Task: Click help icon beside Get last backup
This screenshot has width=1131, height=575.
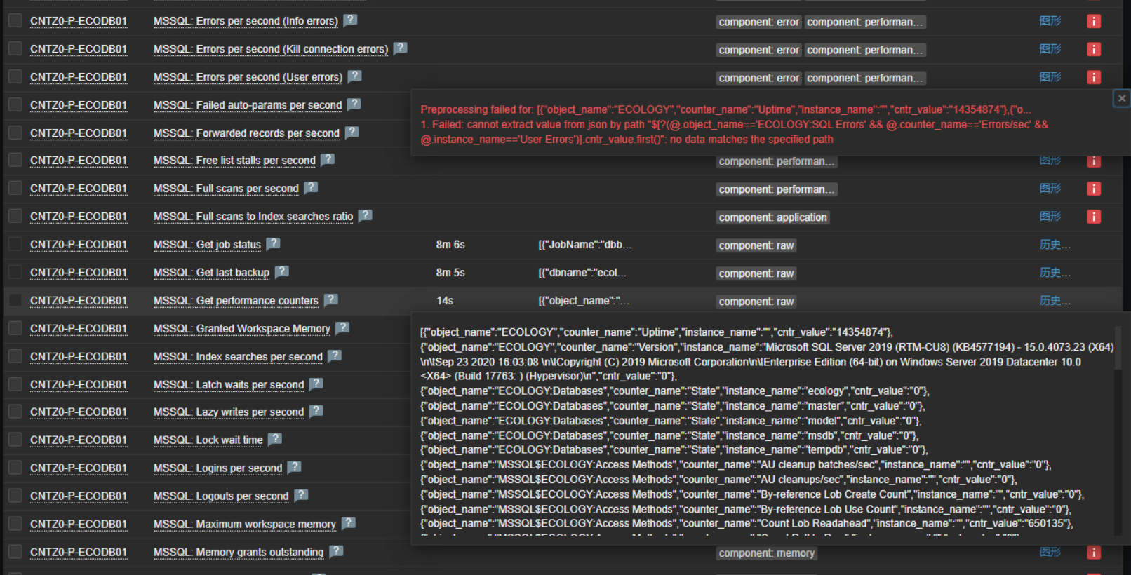Action: click(281, 271)
